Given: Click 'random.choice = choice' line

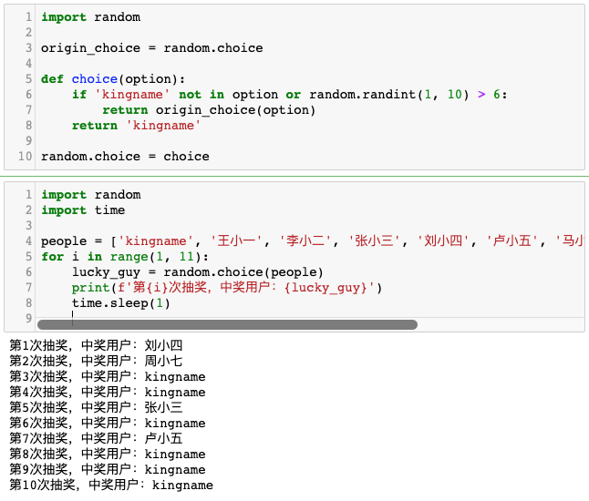Looking at the screenshot, I should 125,157.
